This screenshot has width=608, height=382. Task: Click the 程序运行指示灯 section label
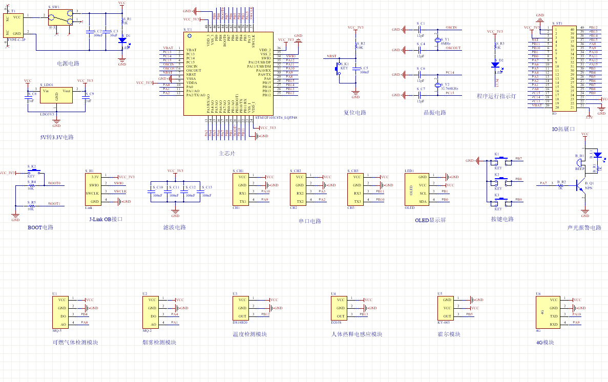[x=496, y=96]
